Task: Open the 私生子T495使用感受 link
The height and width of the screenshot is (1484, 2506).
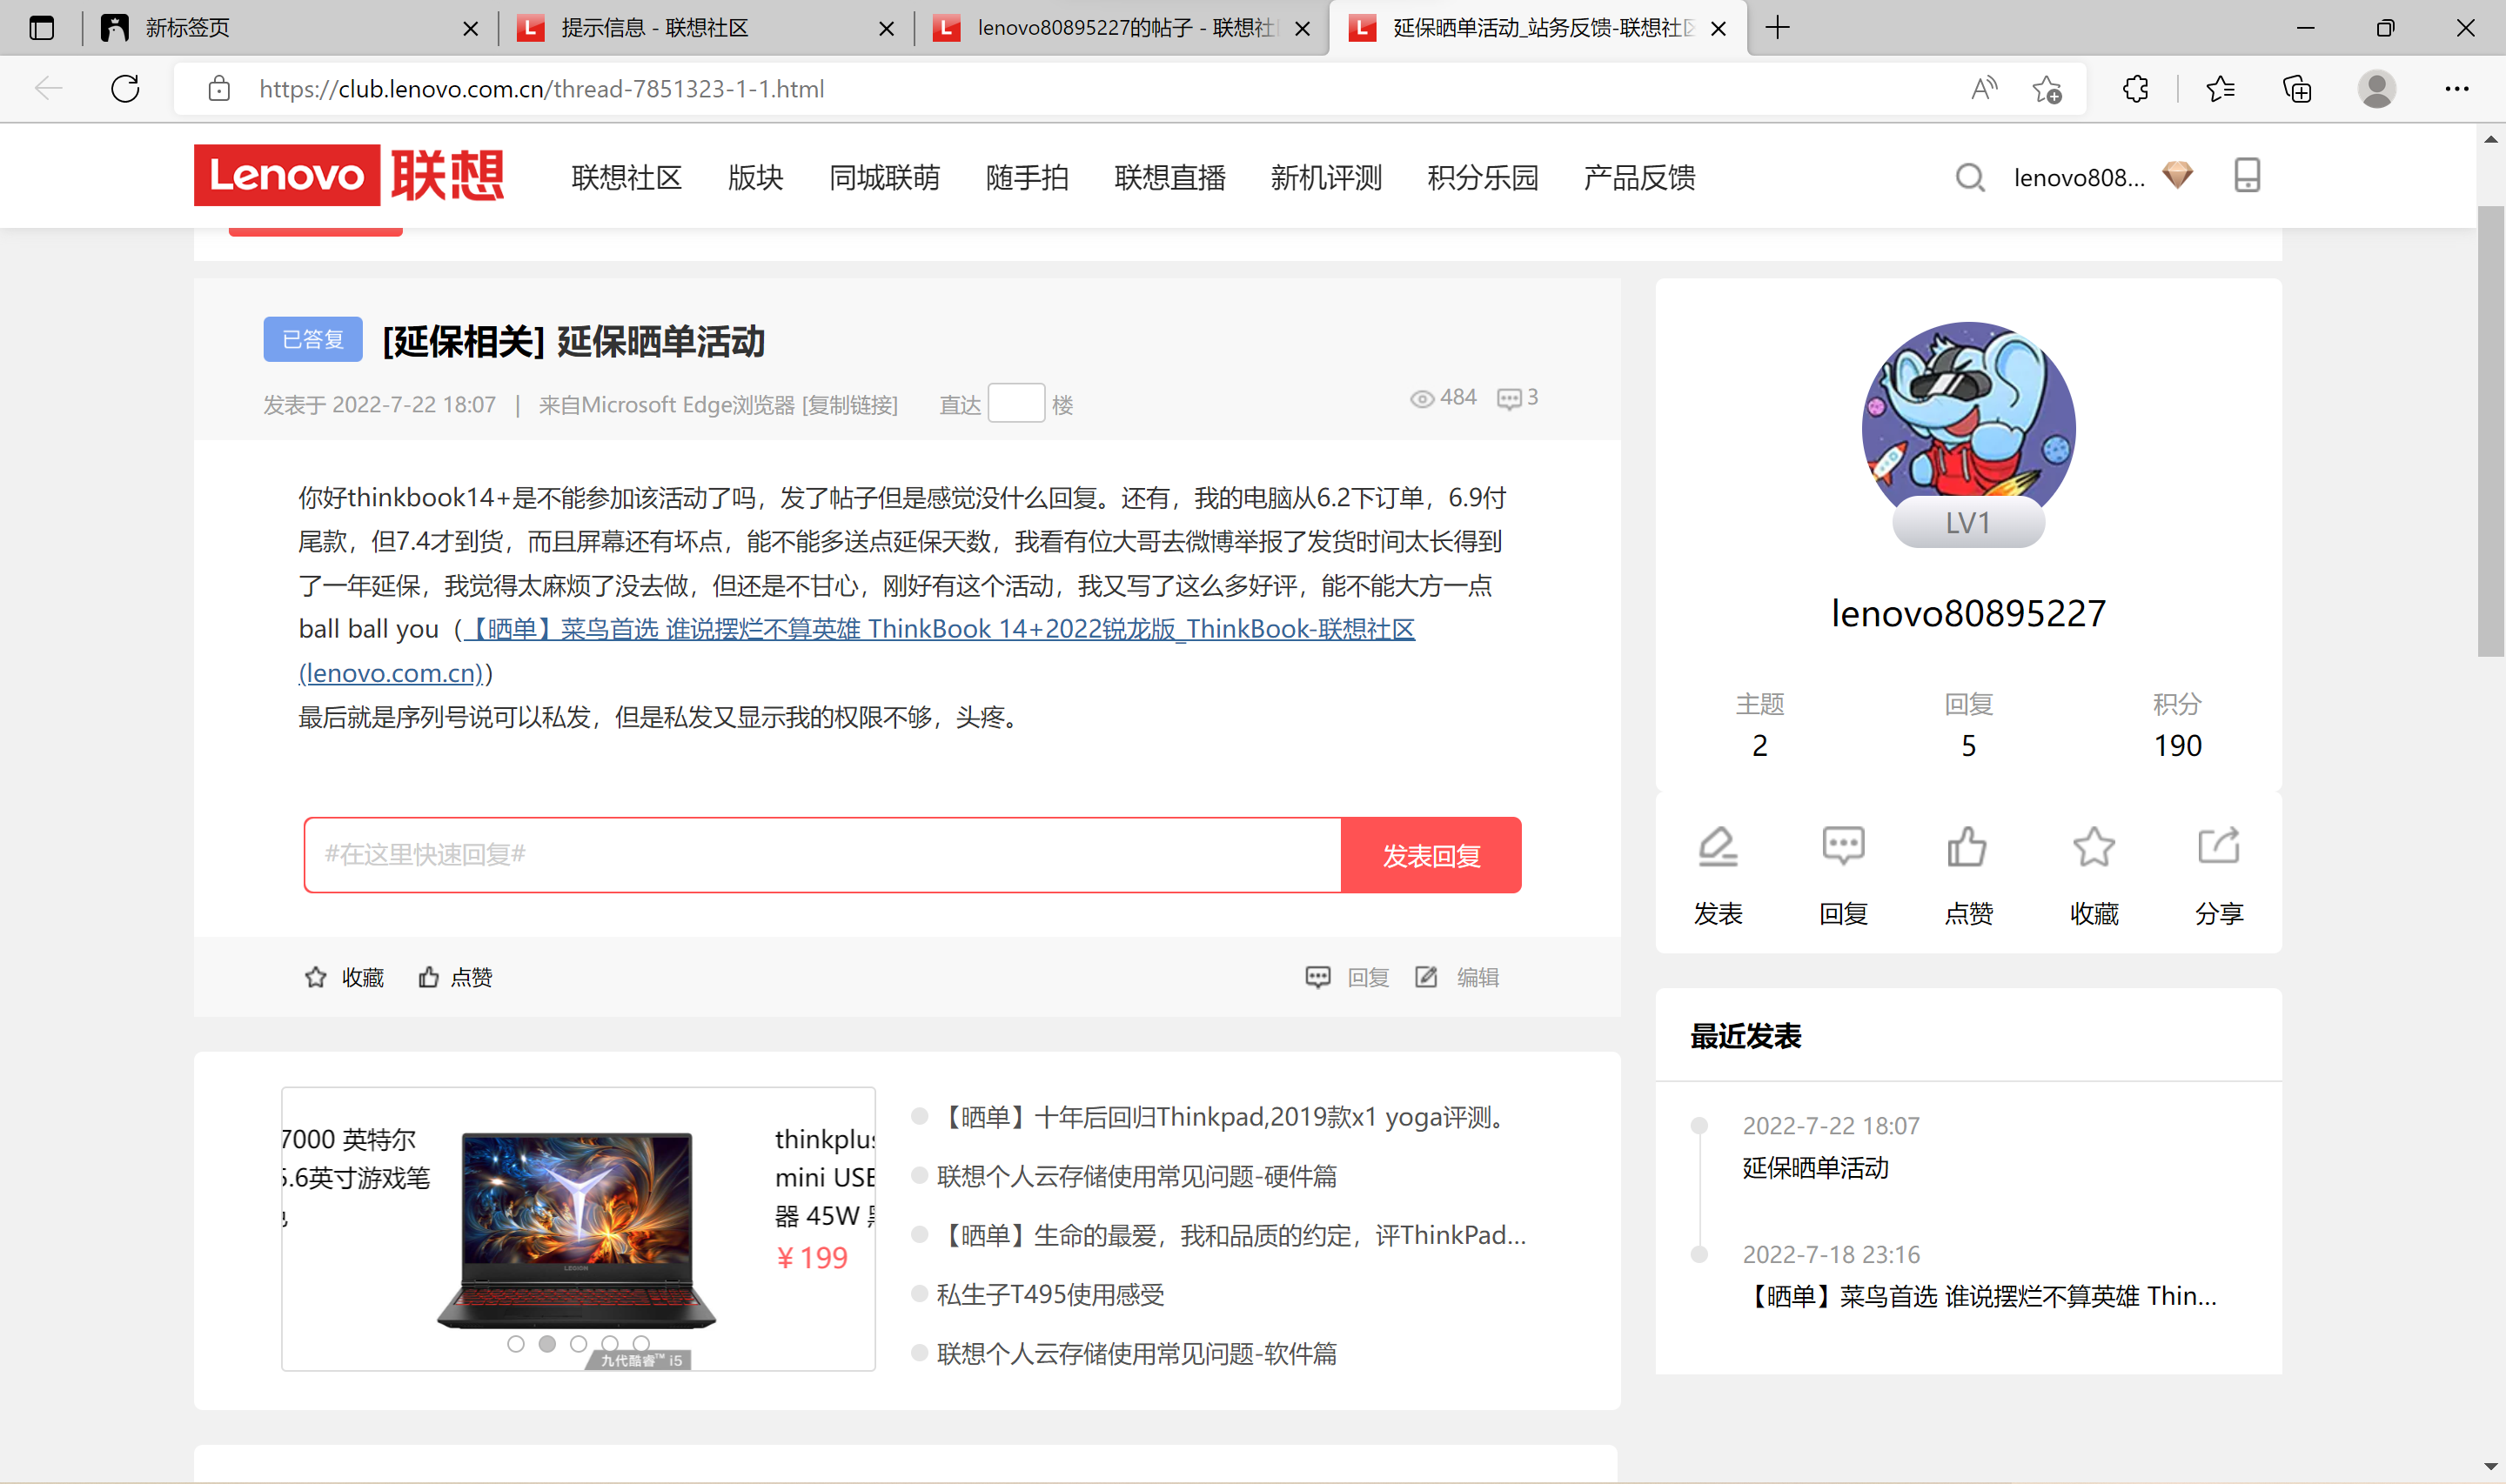Action: (1051, 1295)
